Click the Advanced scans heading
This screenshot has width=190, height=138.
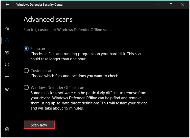pos(48,19)
